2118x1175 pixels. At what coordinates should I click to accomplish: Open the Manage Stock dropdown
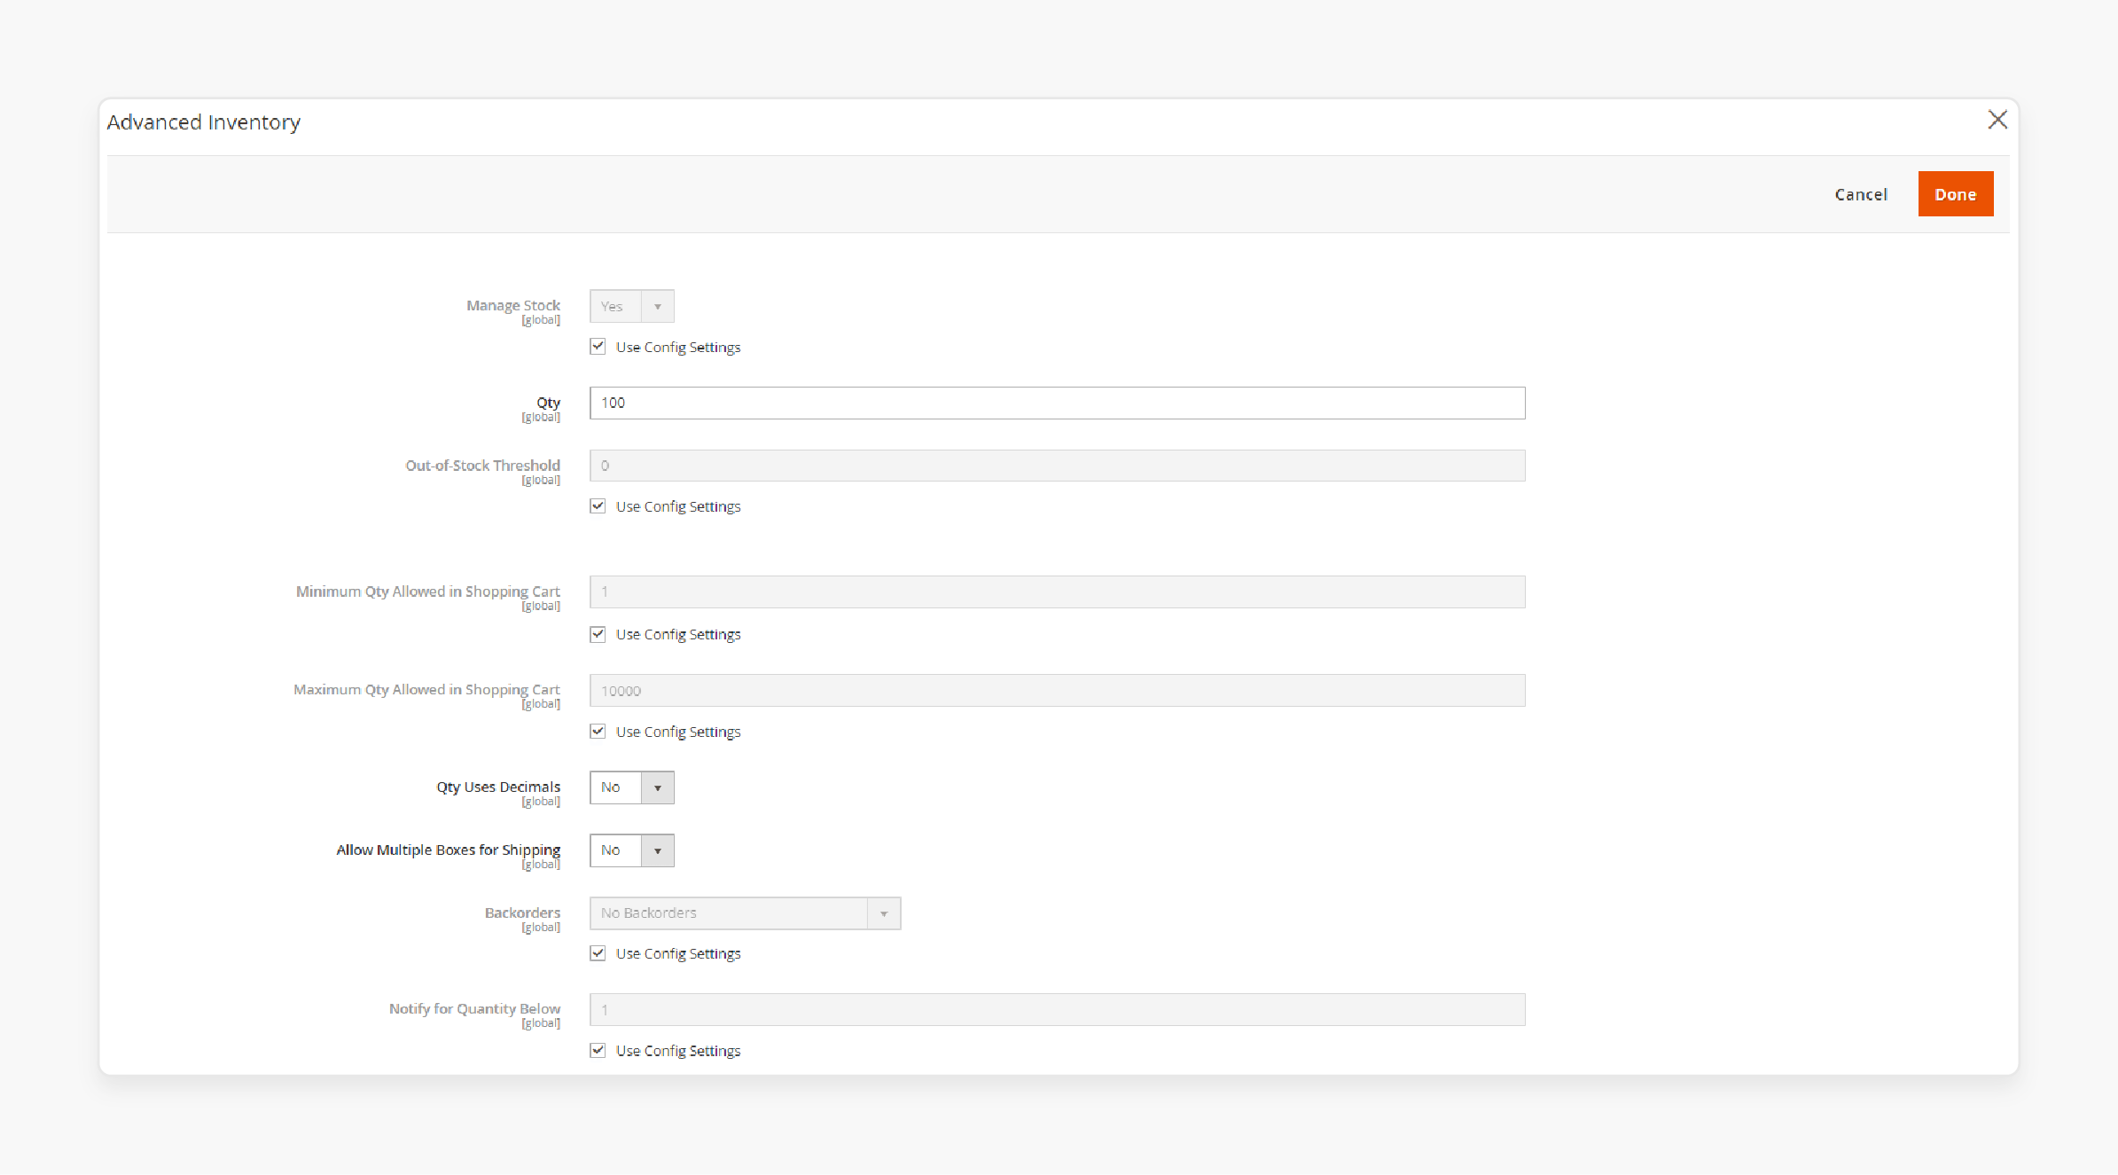tap(631, 306)
